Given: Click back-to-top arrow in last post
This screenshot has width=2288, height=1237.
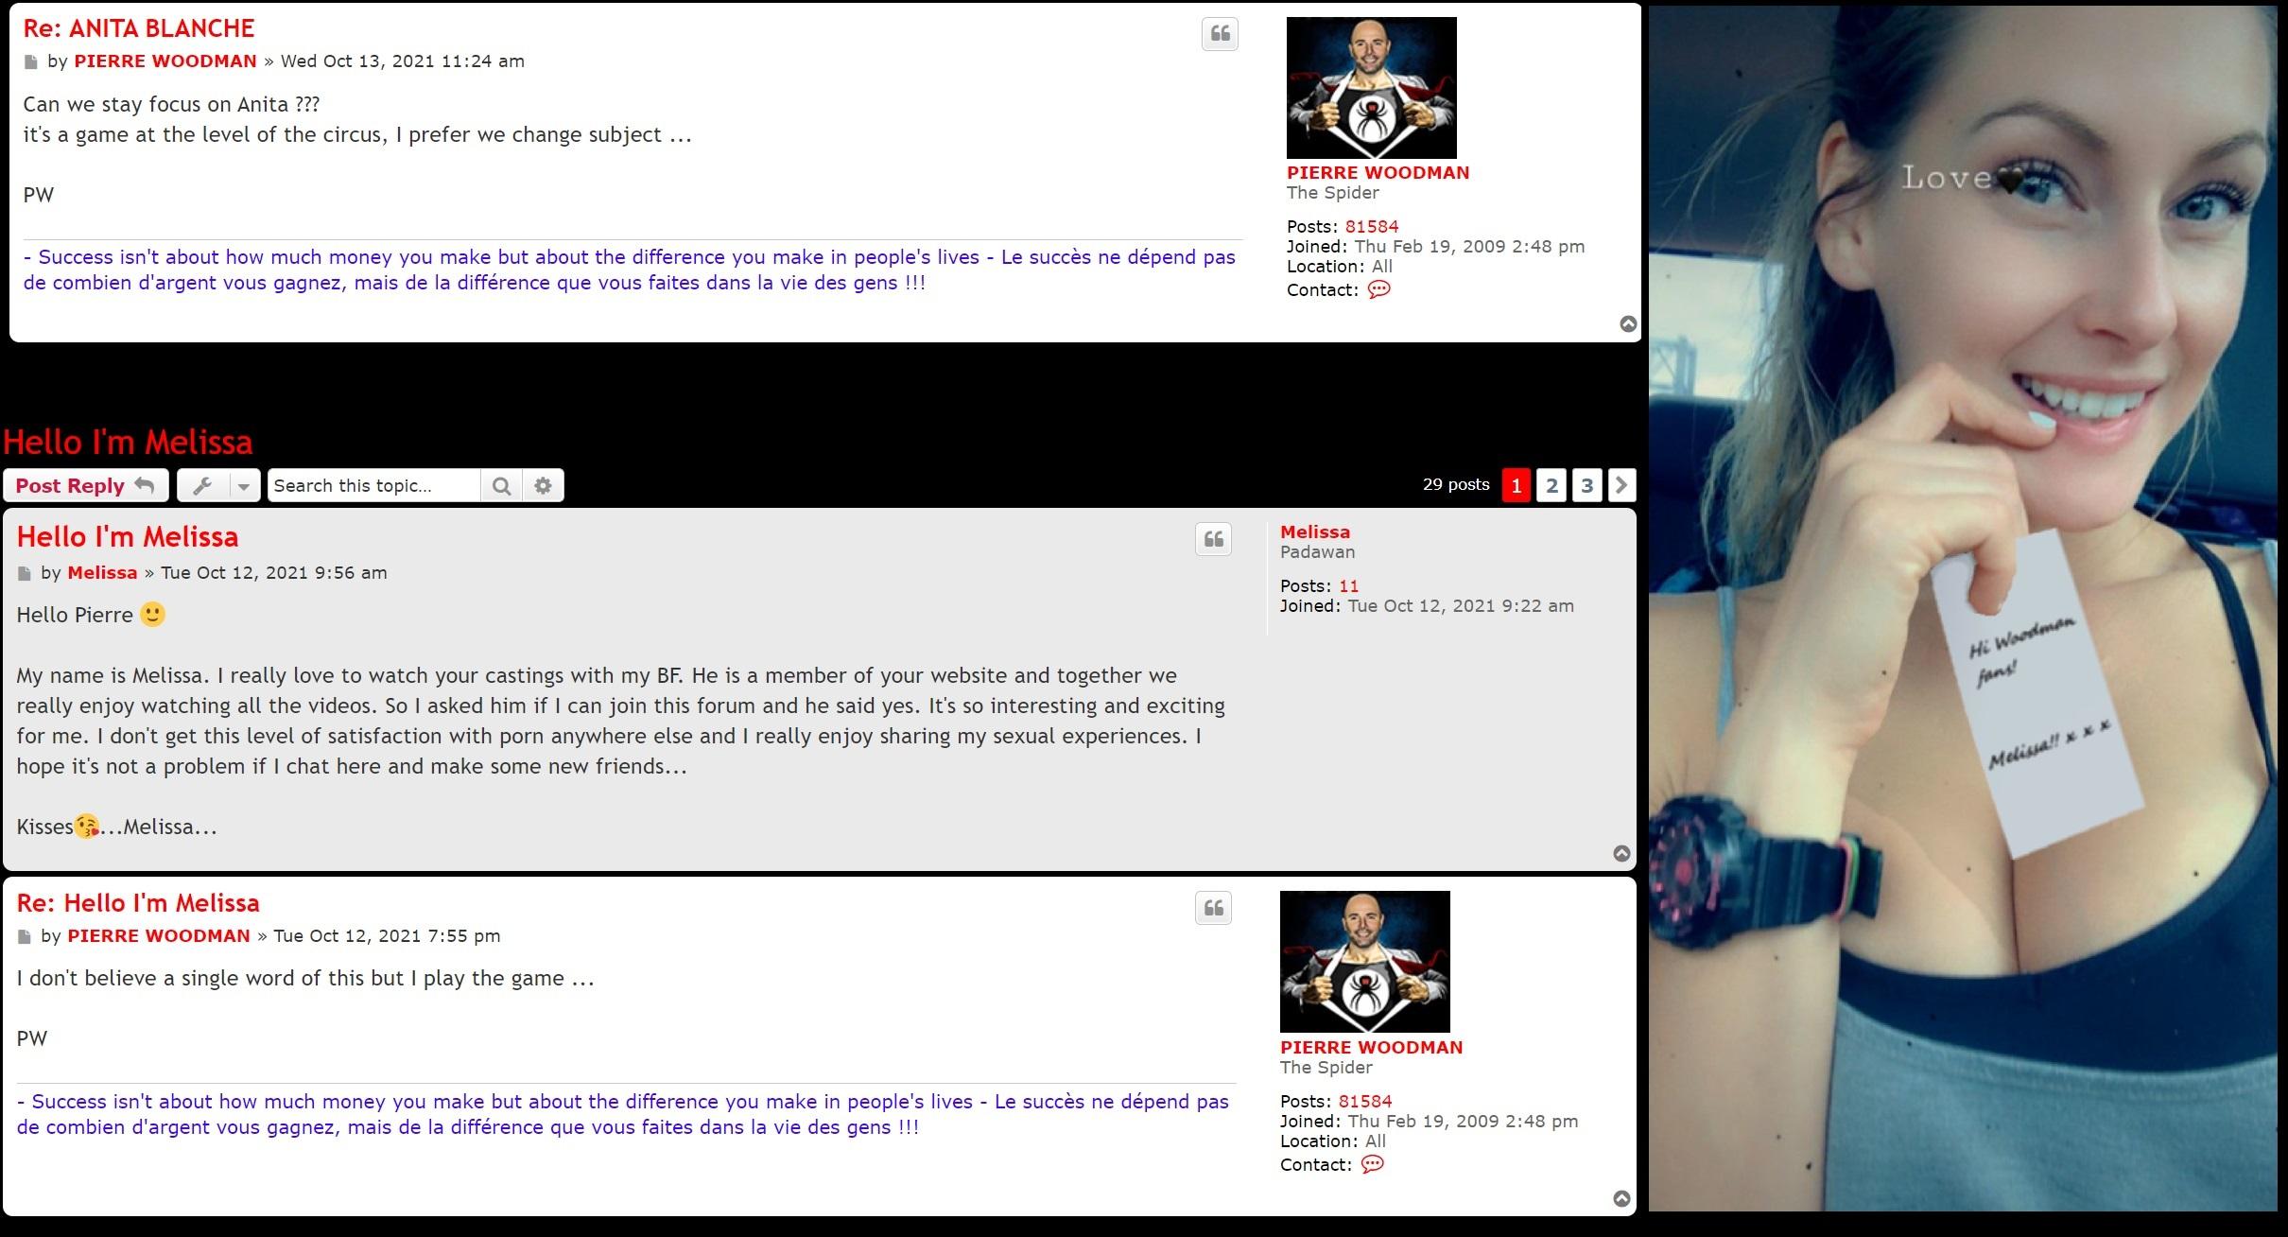Looking at the screenshot, I should 1621,1199.
